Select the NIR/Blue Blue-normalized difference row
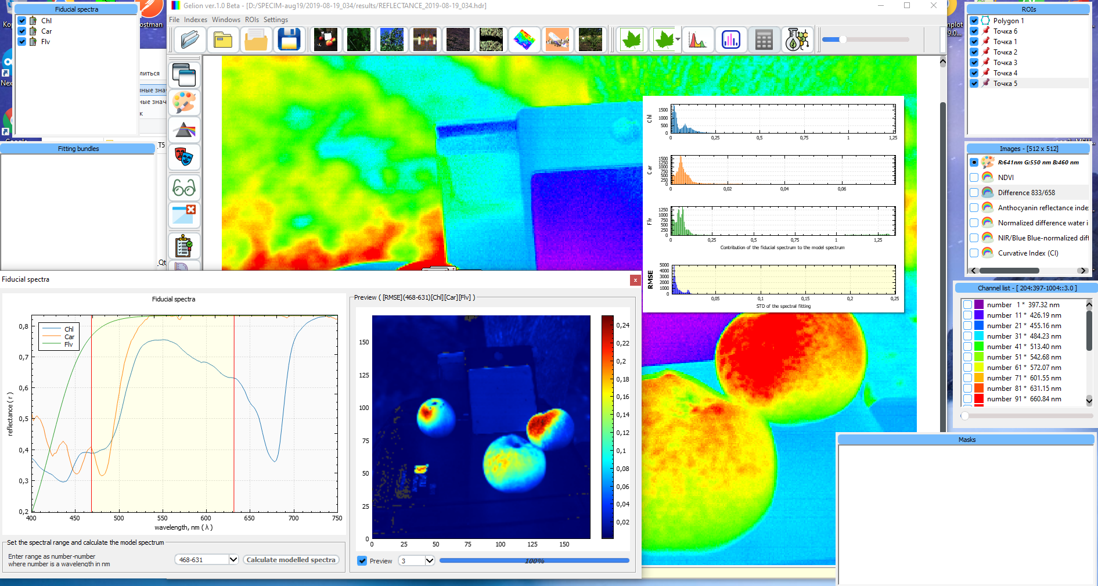 pos(1029,238)
